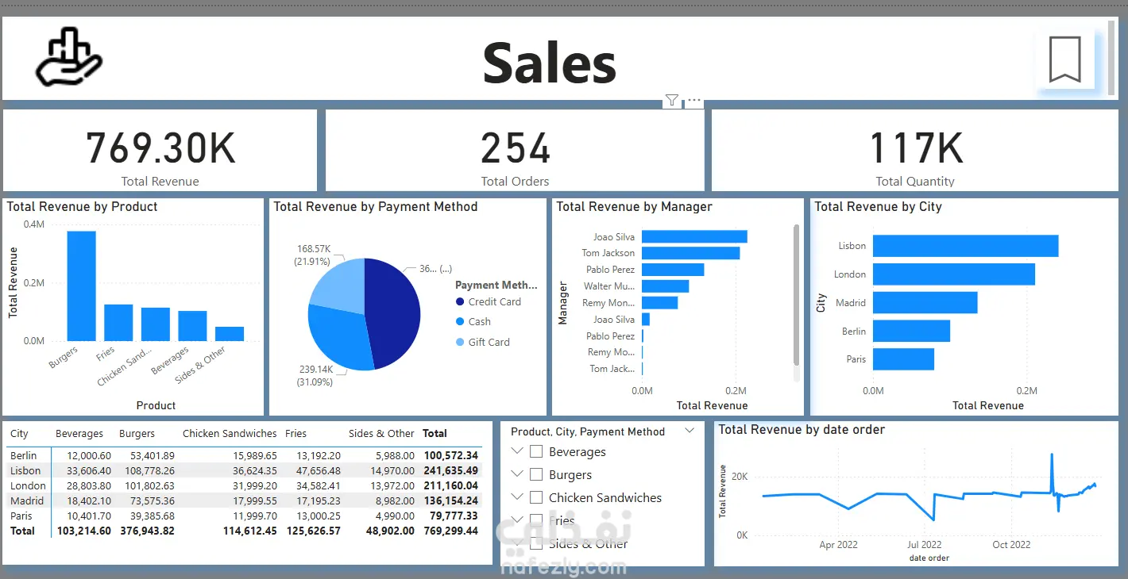Enable the Chicken Sandwiches slicer checkbox
The width and height of the screenshot is (1128, 579).
[536, 497]
